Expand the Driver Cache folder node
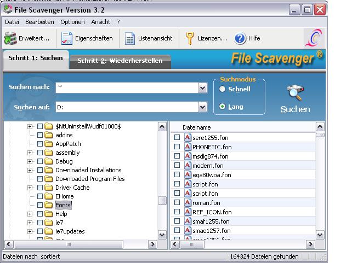352x263 pixels. (x=30, y=188)
